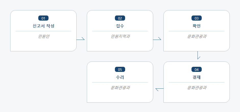240x112 pixels.
Task: Click the 01 step number badge
Action: (43, 18)
